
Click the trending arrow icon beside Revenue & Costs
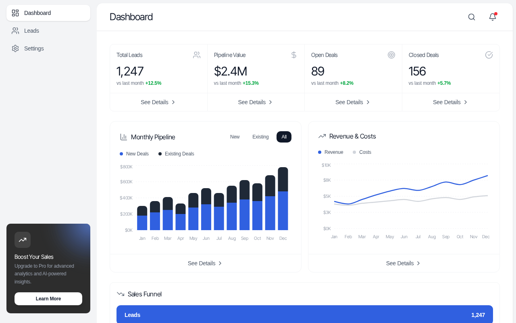click(321, 136)
